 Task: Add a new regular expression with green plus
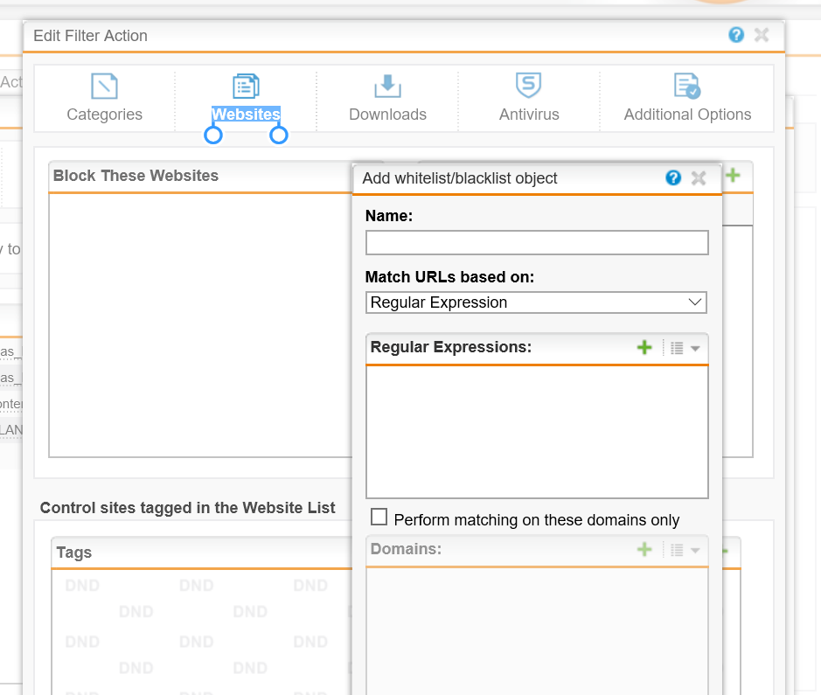click(x=644, y=348)
